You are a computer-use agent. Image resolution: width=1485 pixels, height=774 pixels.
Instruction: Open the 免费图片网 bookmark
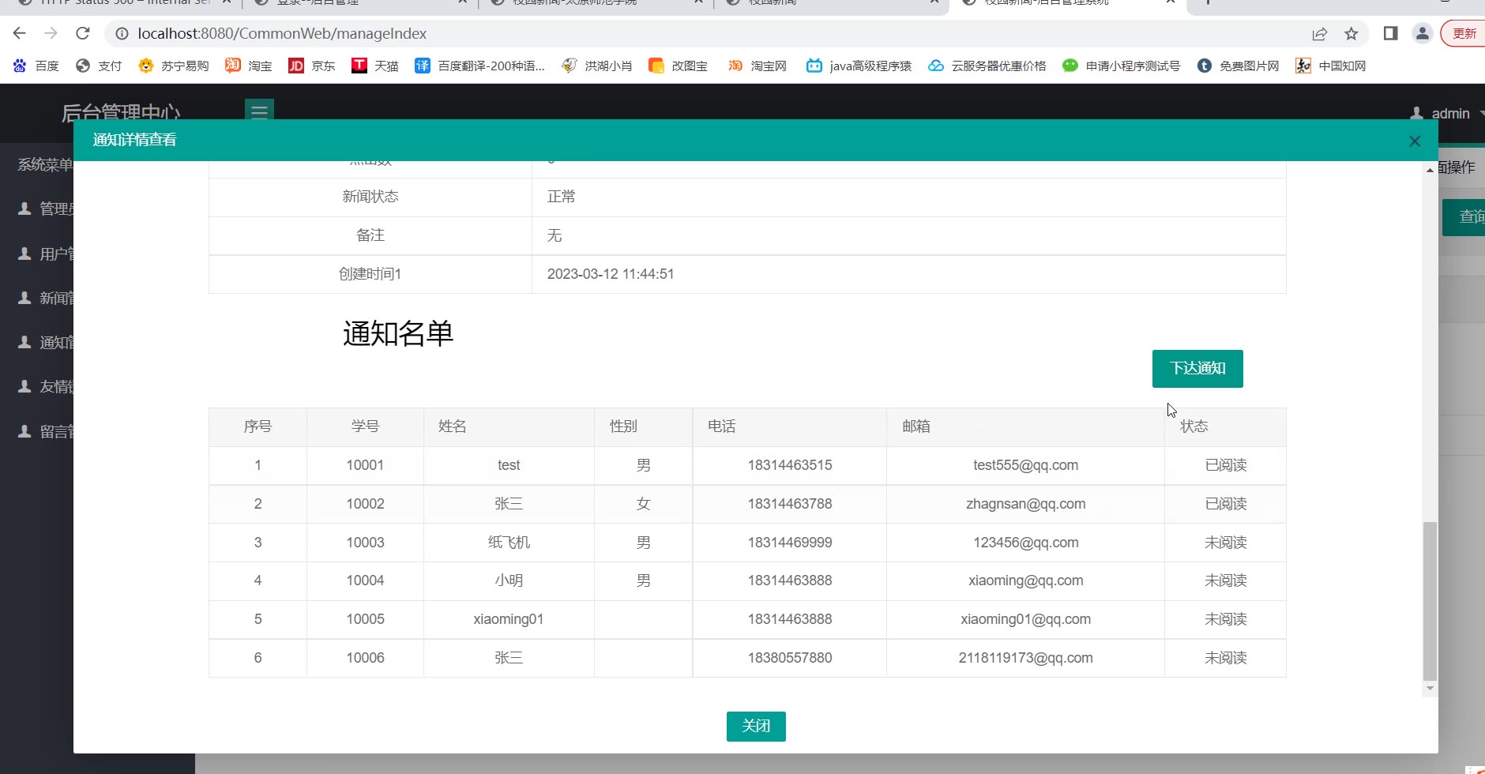(1238, 66)
